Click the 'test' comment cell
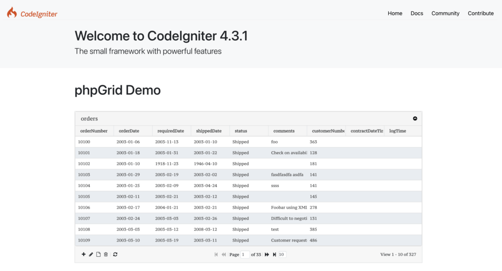 287,229
